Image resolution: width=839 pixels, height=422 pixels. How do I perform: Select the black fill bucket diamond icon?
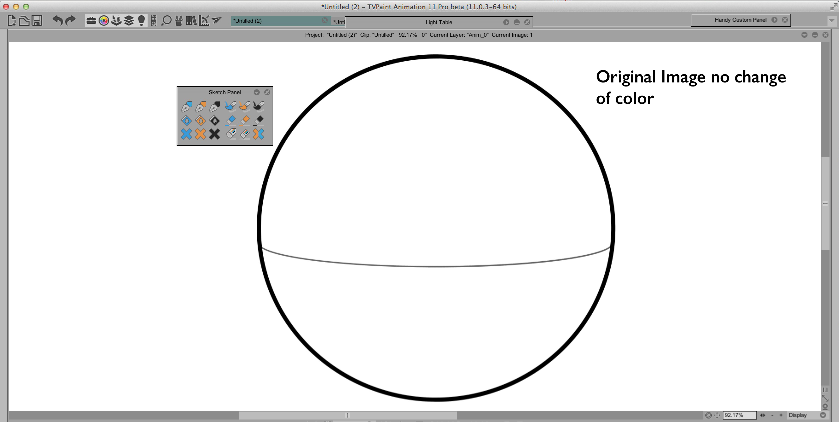tap(214, 121)
